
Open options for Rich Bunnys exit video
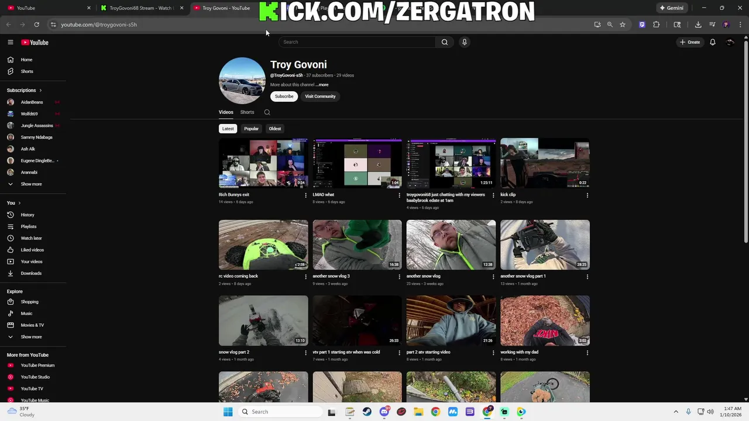pos(305,195)
